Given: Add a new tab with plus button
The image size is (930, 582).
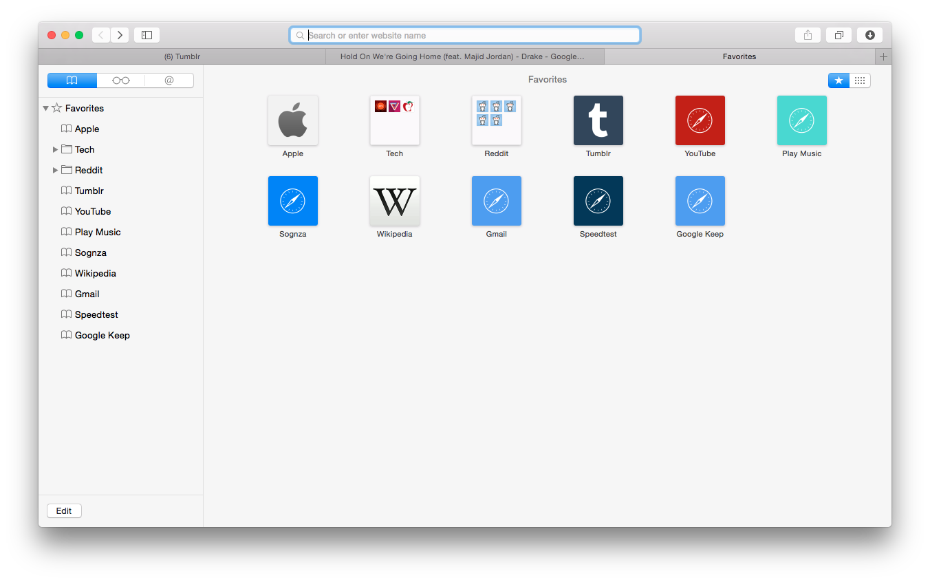Looking at the screenshot, I should [884, 56].
